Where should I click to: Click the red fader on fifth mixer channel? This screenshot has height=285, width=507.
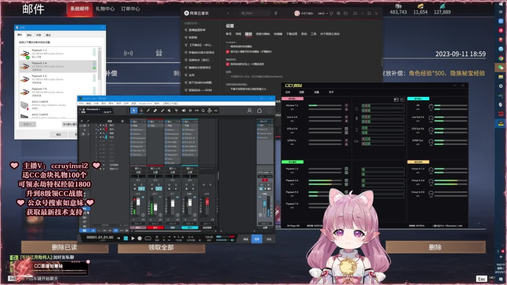coord(207,202)
